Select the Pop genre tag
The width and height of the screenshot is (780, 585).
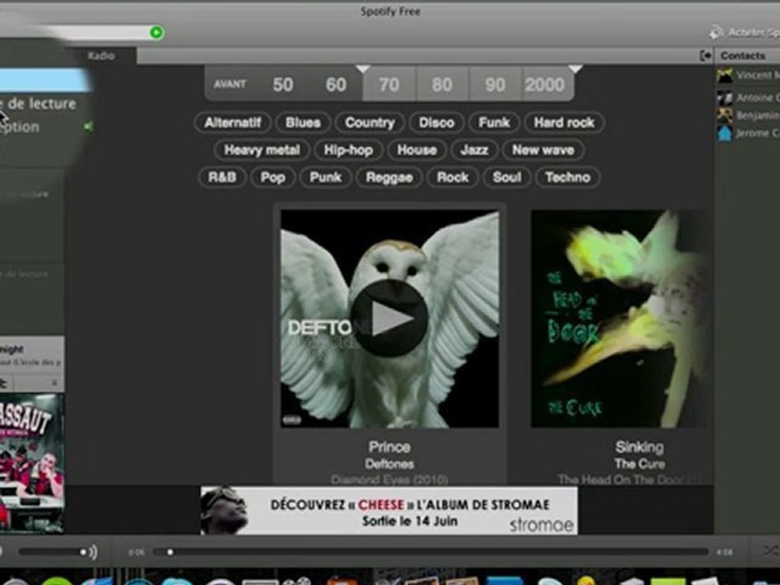273,177
